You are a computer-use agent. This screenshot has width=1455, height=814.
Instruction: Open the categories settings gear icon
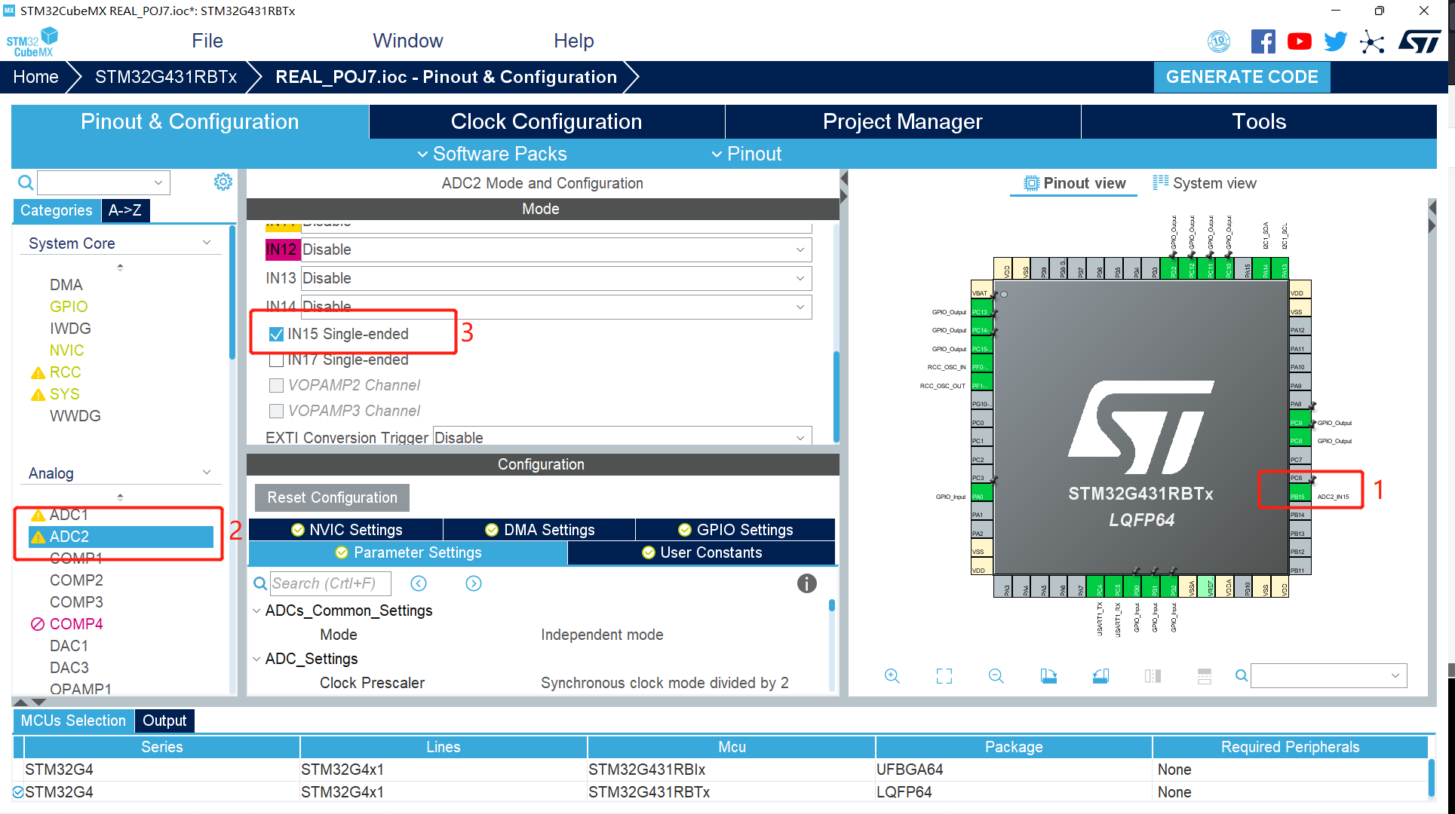[x=223, y=182]
